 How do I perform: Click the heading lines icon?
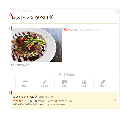[25, 82]
